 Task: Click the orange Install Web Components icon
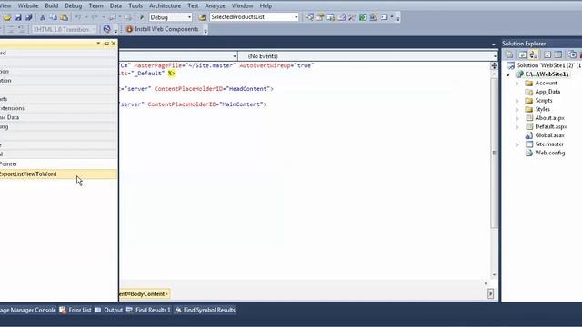click(x=129, y=29)
